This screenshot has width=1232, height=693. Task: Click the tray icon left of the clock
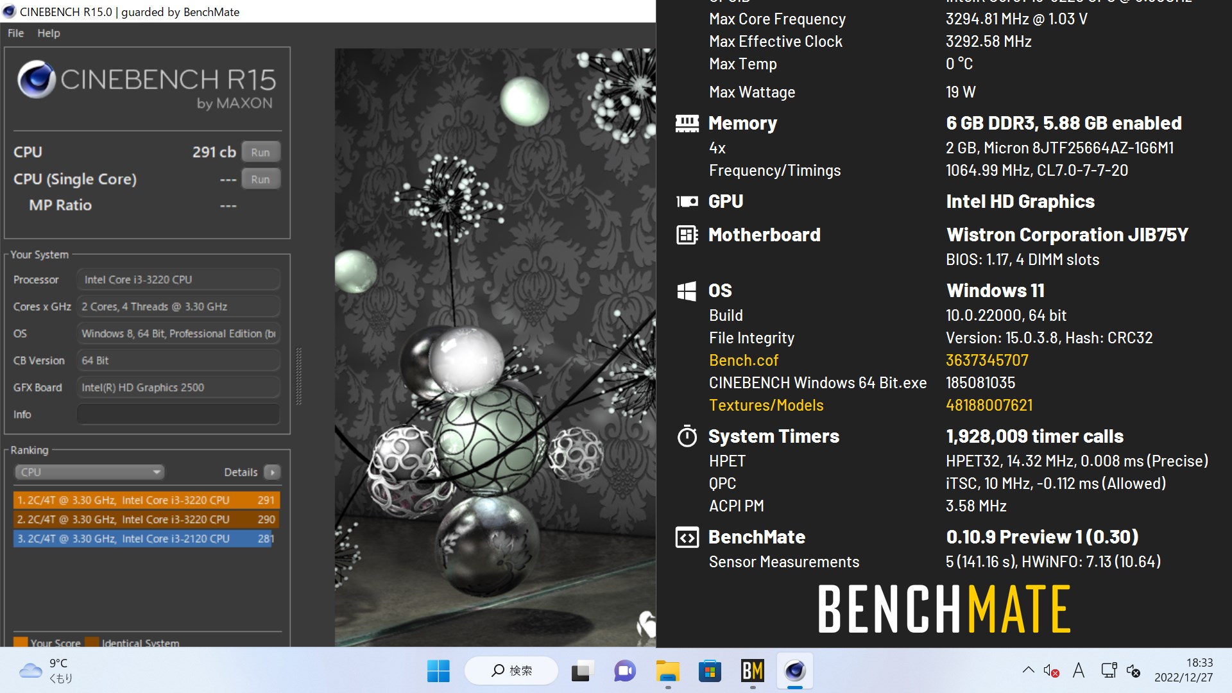pos(1134,671)
